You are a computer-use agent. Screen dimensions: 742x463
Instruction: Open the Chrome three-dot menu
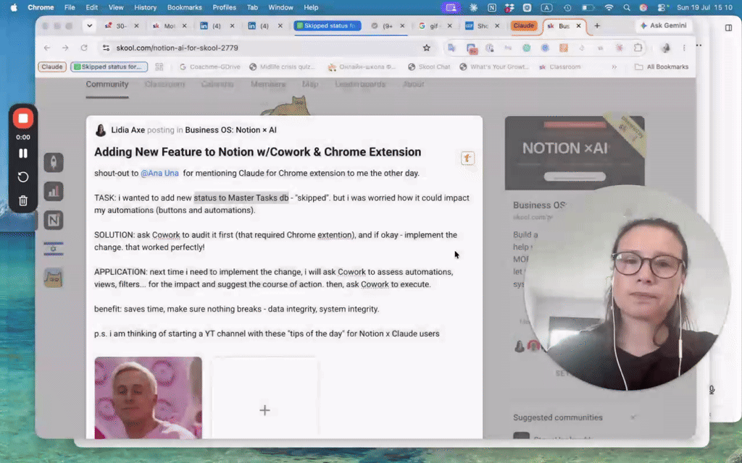[x=684, y=48]
